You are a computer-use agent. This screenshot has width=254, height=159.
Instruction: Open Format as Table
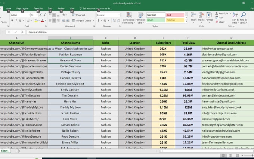pos(140,18)
